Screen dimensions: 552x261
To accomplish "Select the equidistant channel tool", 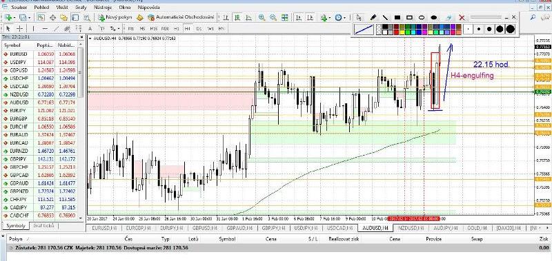I will point(67,28).
